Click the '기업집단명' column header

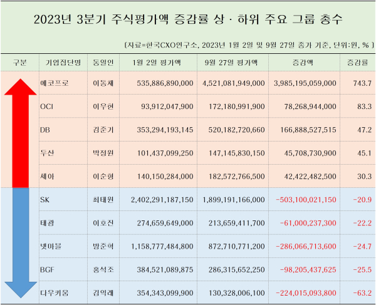point(63,63)
